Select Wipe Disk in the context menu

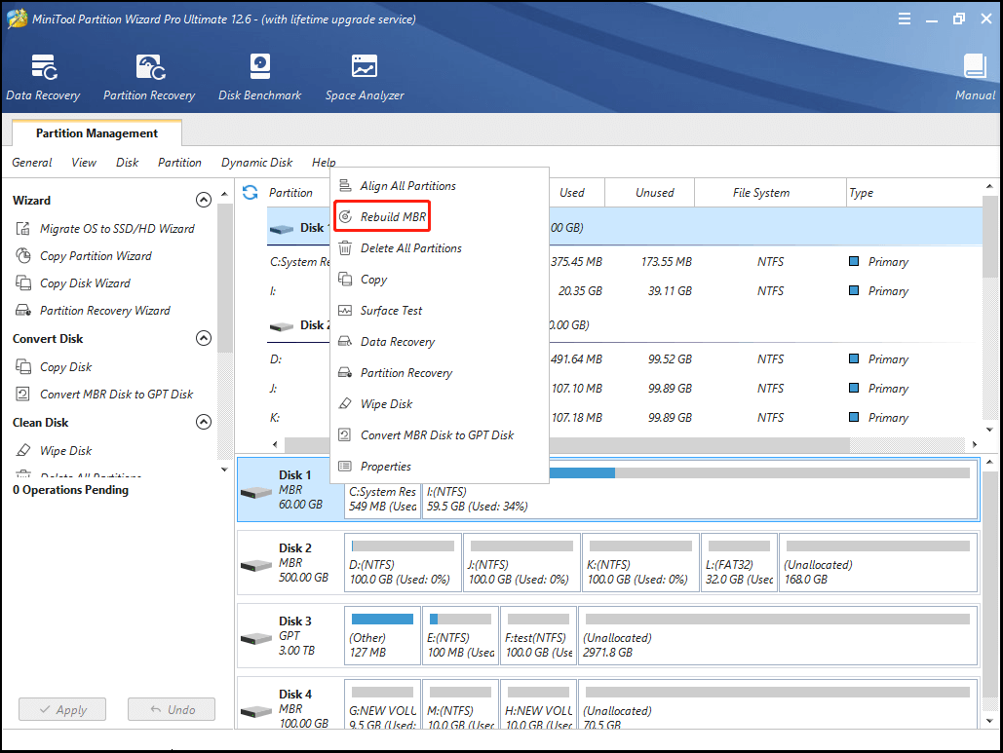440,404
